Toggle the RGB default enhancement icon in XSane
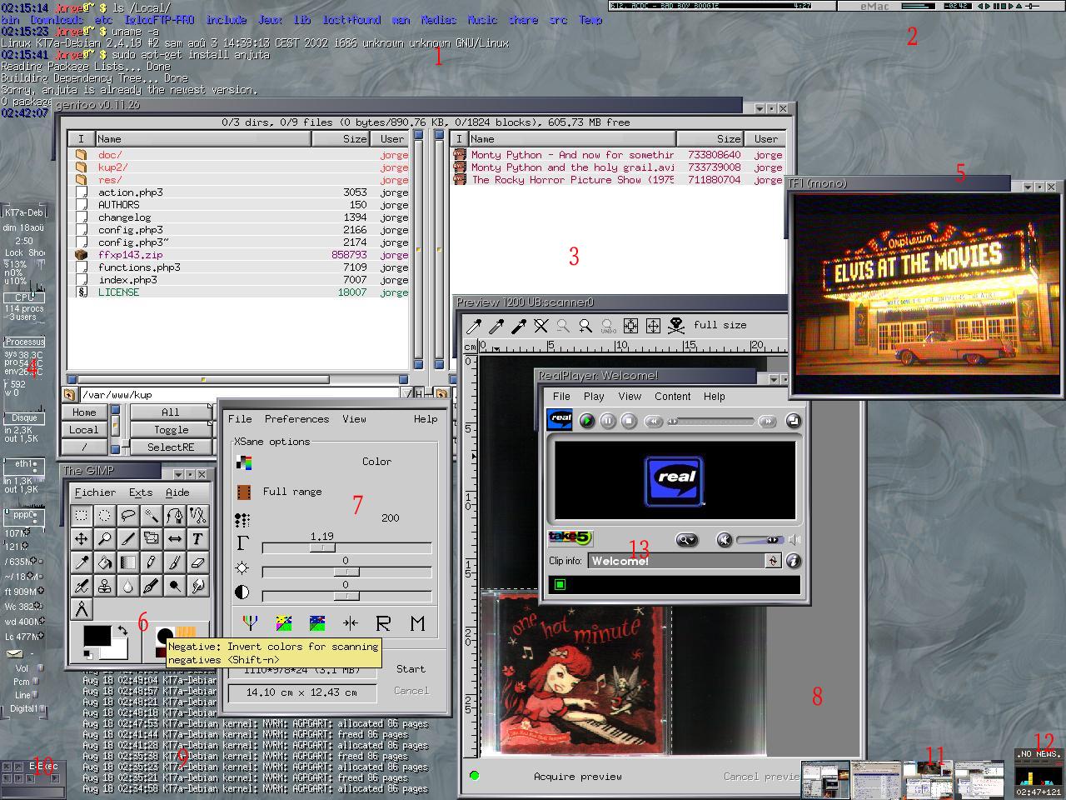Screen dimensions: 1066x800 point(248,622)
